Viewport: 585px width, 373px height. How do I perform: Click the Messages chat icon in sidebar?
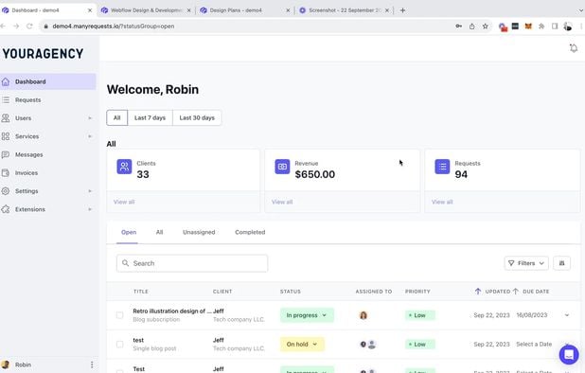[x=6, y=154]
